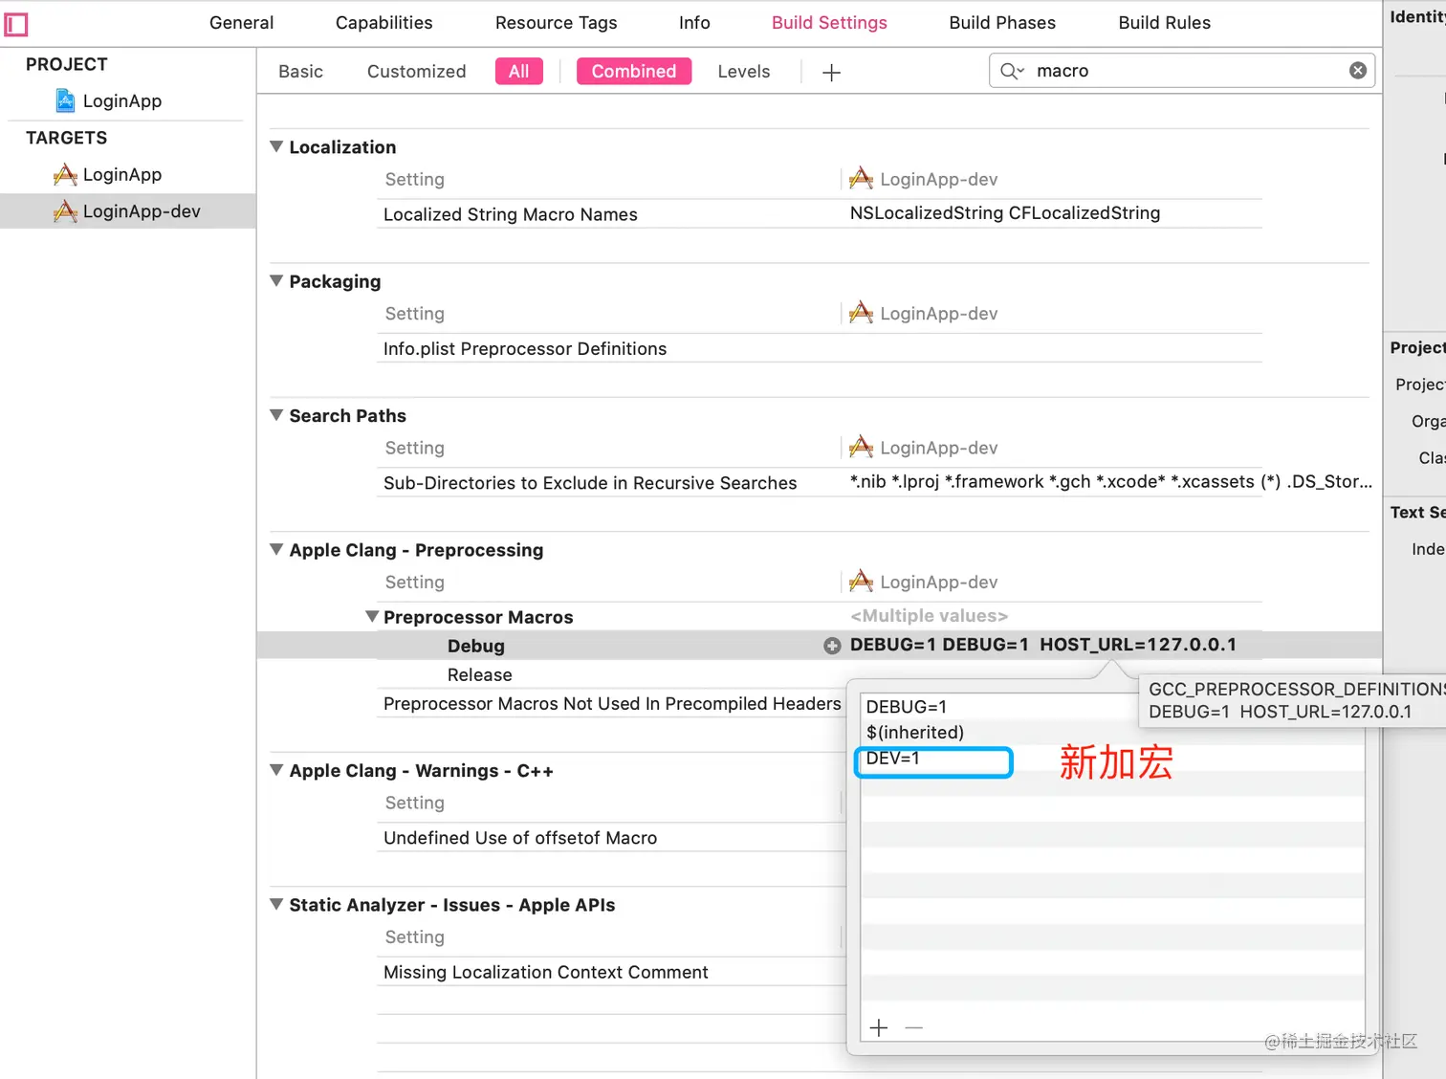Select the Release configuration row
The image size is (1446, 1079).
(479, 675)
